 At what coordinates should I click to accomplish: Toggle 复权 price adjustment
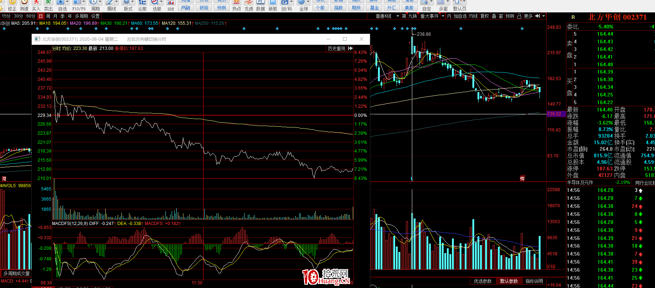point(485,16)
